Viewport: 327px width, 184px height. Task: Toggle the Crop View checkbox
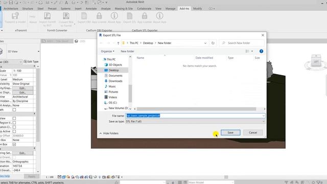[x=14, y=118]
